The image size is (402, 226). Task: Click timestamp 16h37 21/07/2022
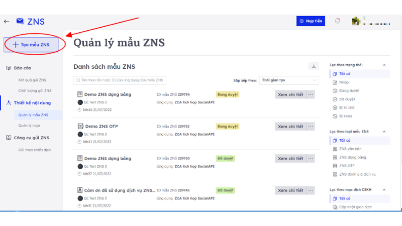click(x=96, y=174)
